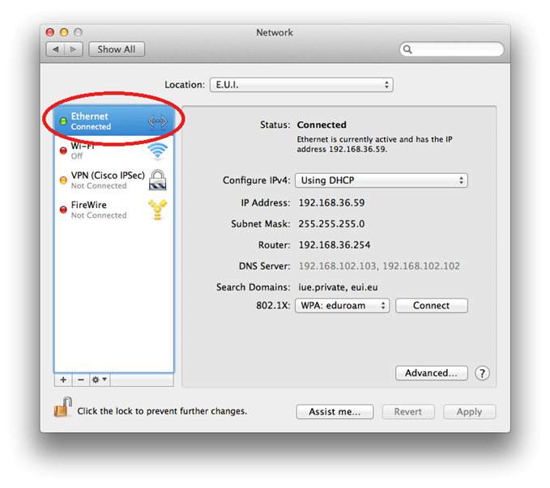Screen dimensions: 550x488
Task: Click the FireWire yellow icon
Action: pos(158,210)
